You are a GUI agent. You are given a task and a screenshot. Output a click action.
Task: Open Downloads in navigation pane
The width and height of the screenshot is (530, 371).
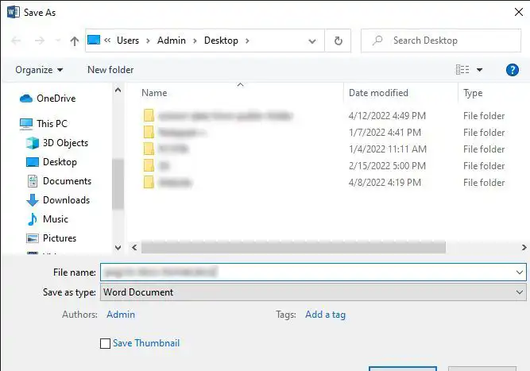(x=58, y=200)
